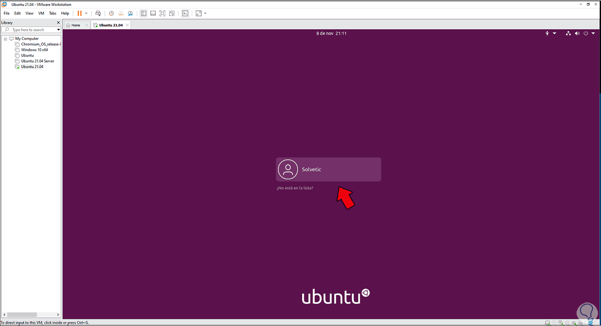This screenshot has height=326, width=601.
Task: Close the Home tab
Action: [87, 25]
